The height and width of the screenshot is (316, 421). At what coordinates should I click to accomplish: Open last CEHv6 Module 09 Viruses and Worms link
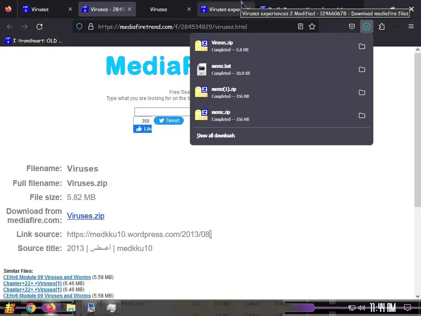[x=47, y=295]
